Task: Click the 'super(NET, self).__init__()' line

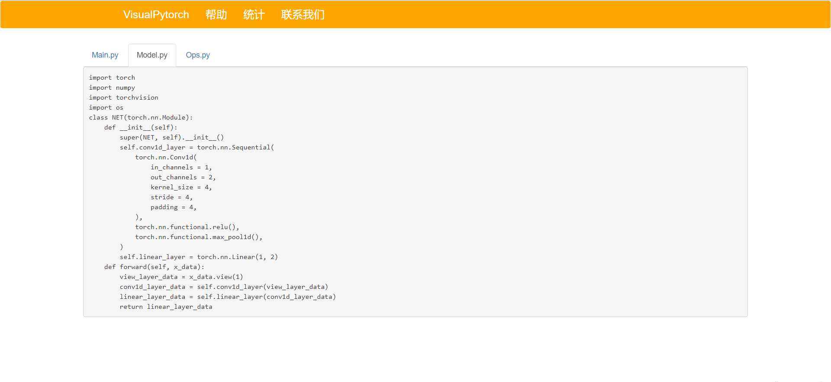Action: coord(172,137)
